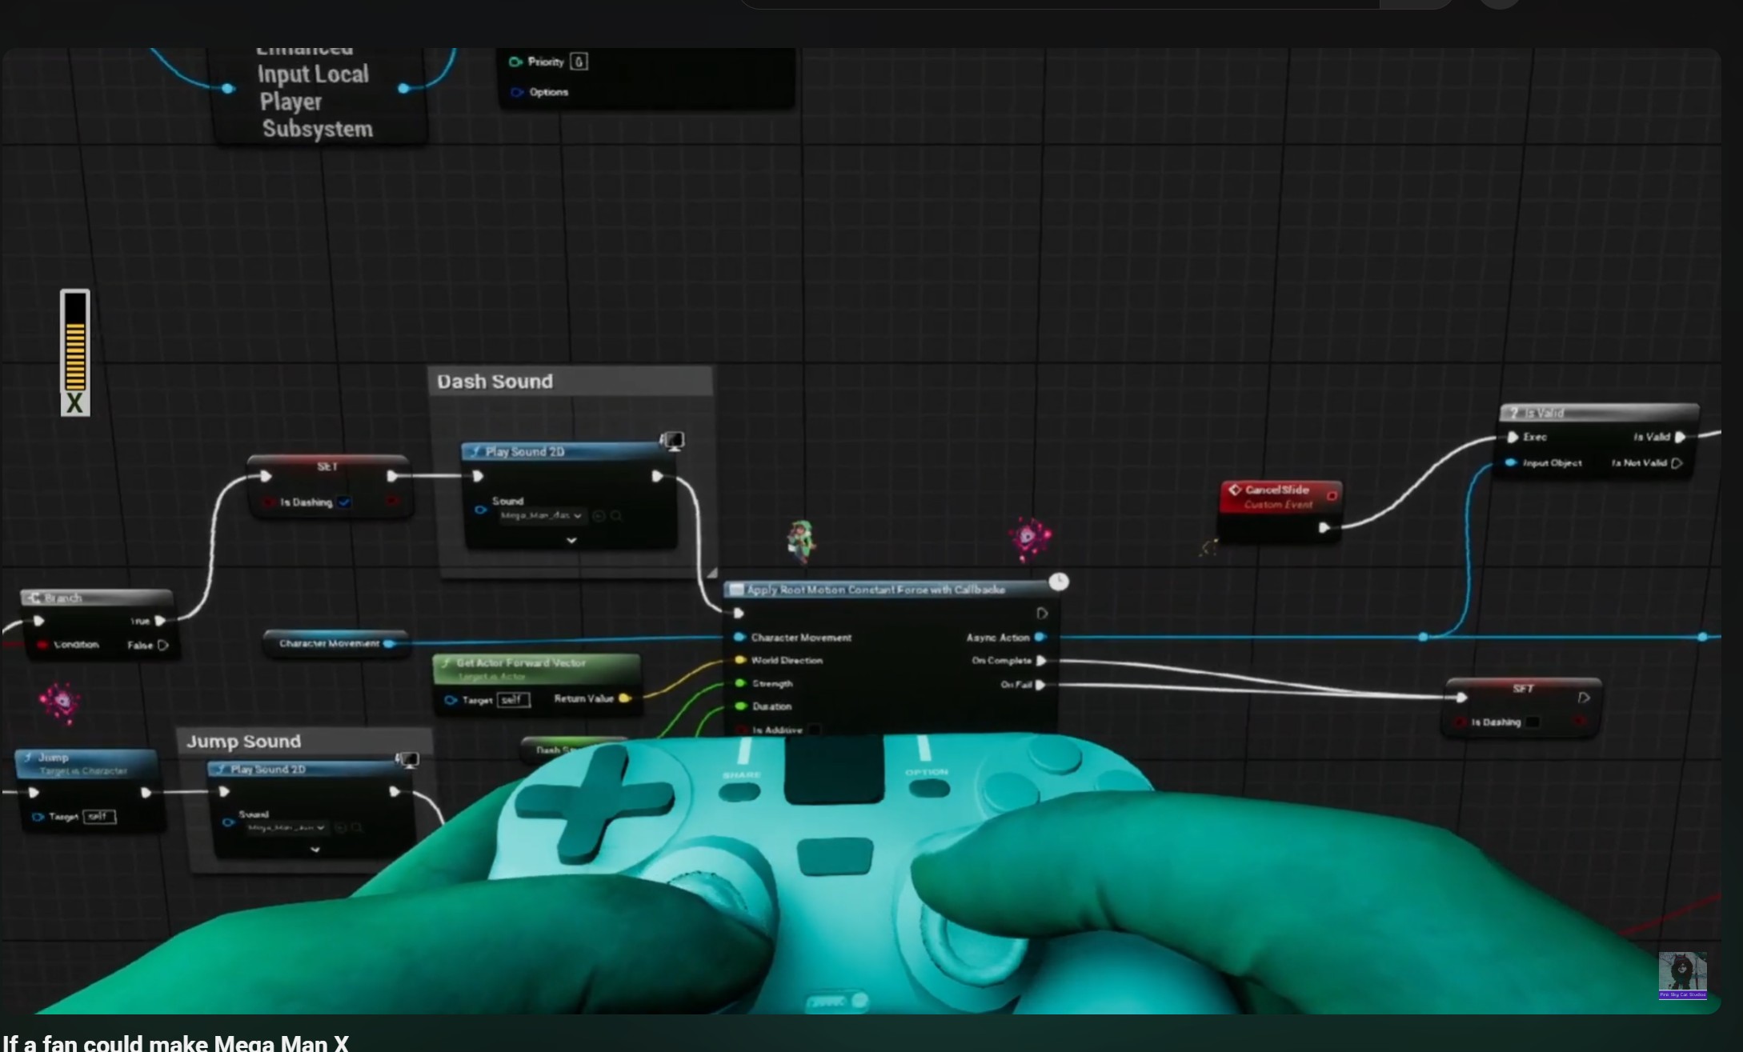The width and height of the screenshot is (1743, 1052).
Task: Click the Get Actor Forward Vector node title
Action: click(520, 662)
